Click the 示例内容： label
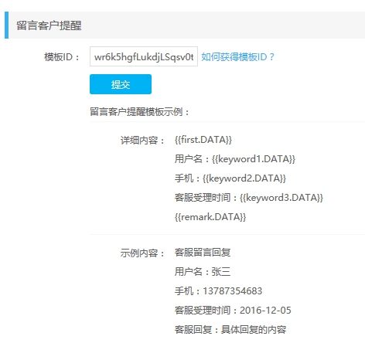This screenshot has width=365, height=360. click(142, 253)
